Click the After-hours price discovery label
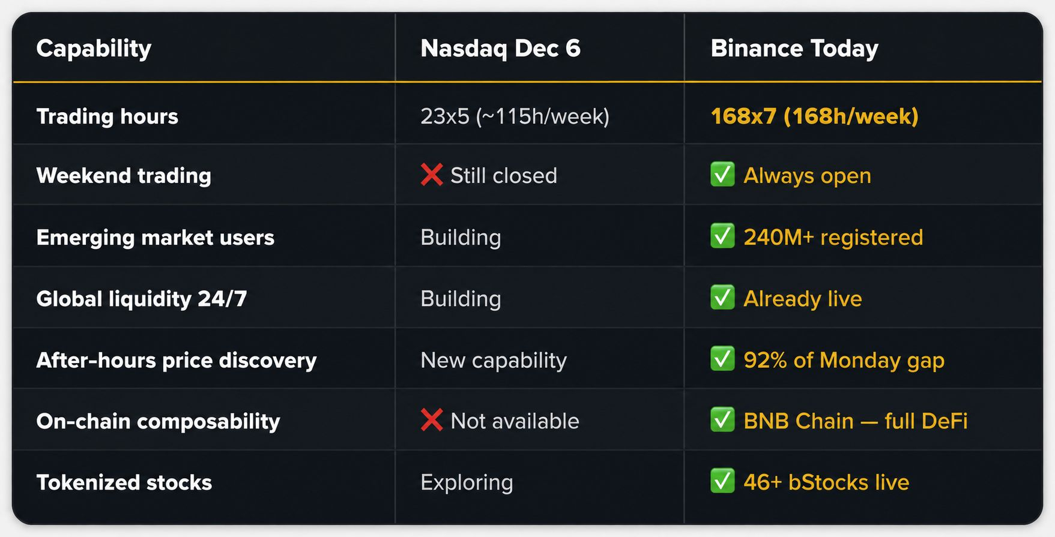Viewport: 1055px width, 537px height. click(177, 360)
